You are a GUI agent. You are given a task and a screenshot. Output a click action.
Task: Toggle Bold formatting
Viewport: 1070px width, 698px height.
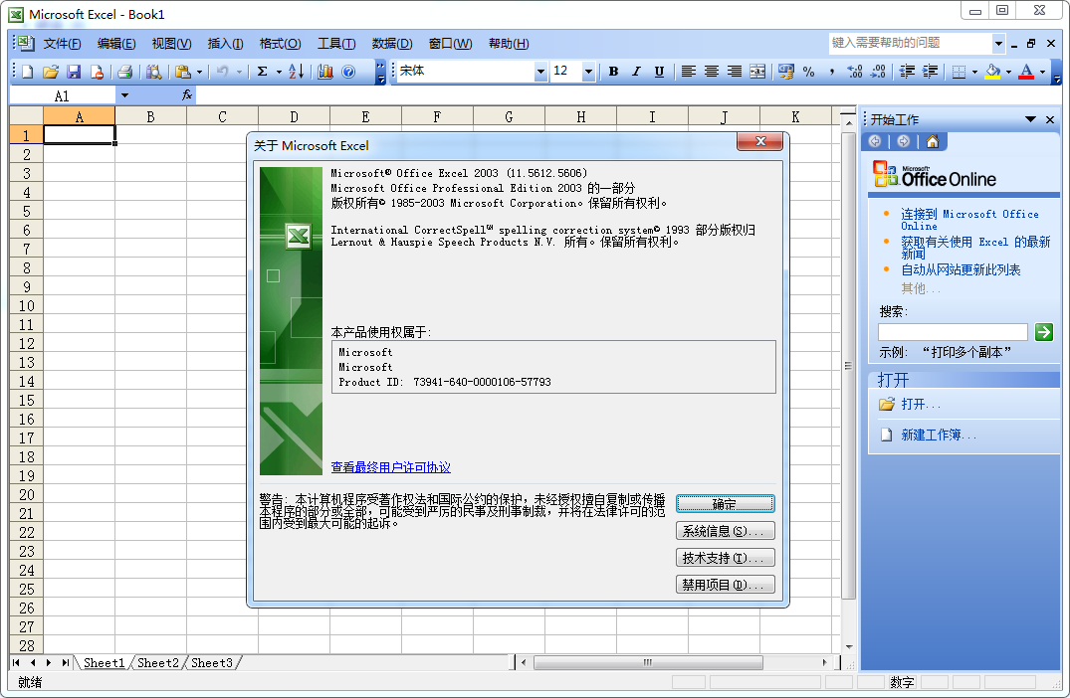tap(613, 72)
